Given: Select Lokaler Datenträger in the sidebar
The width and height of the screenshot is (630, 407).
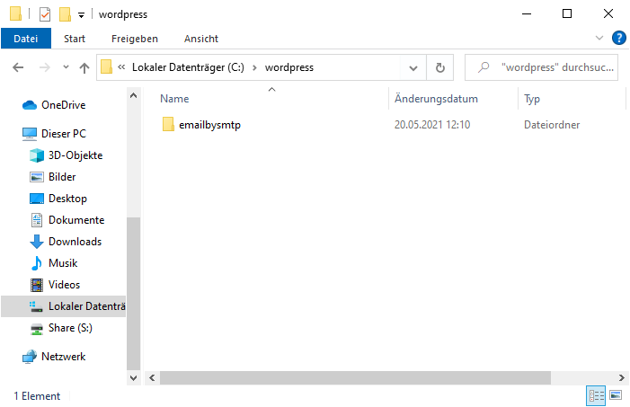Looking at the screenshot, I should click(x=64, y=306).
